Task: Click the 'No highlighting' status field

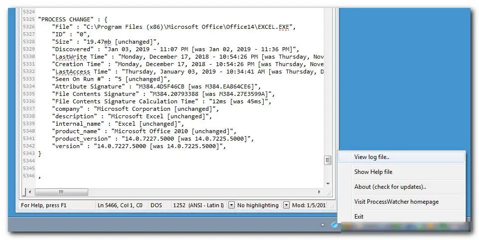Action: [258, 205]
